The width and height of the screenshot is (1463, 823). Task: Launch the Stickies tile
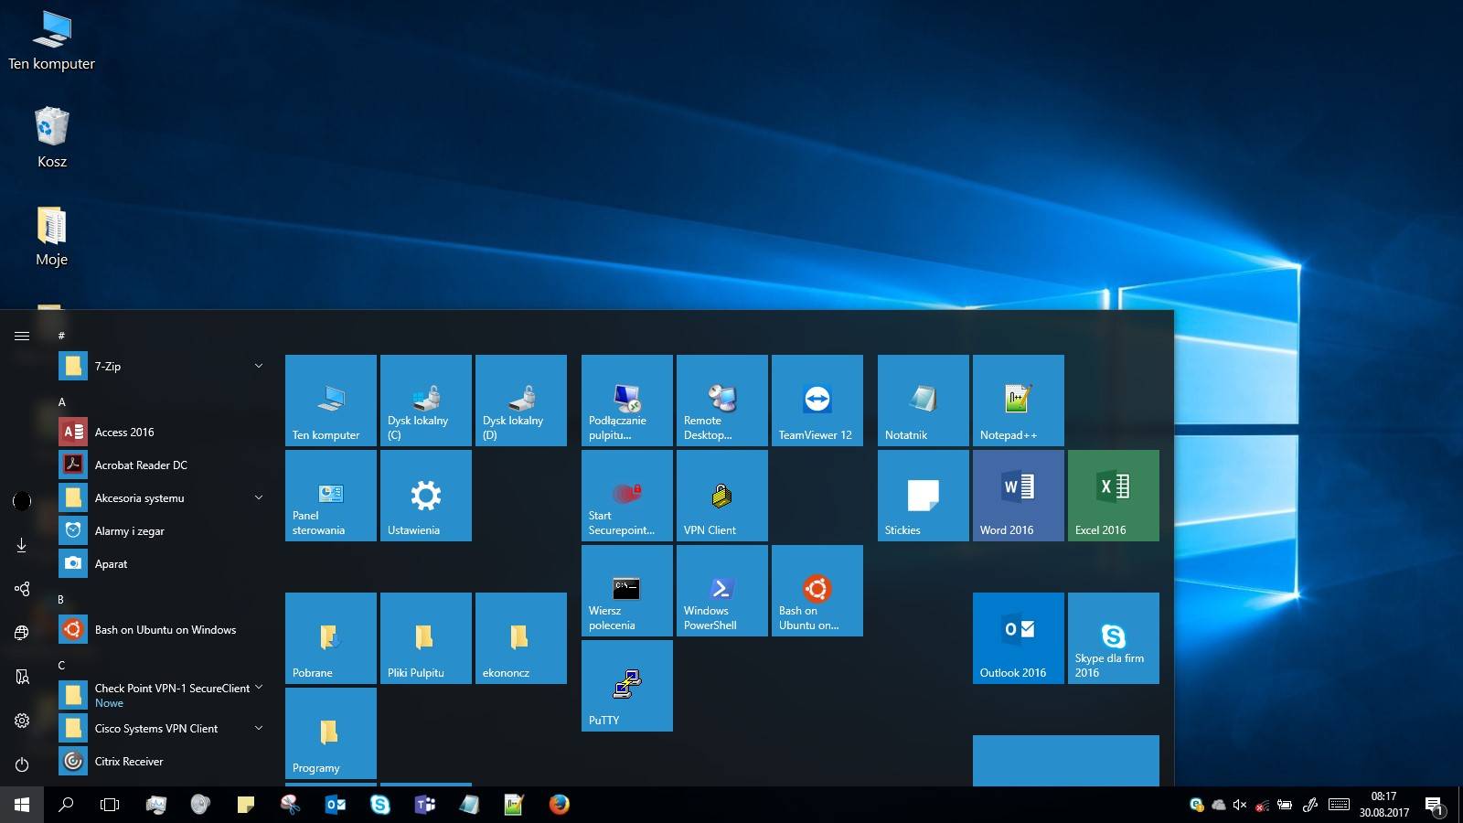coord(924,496)
